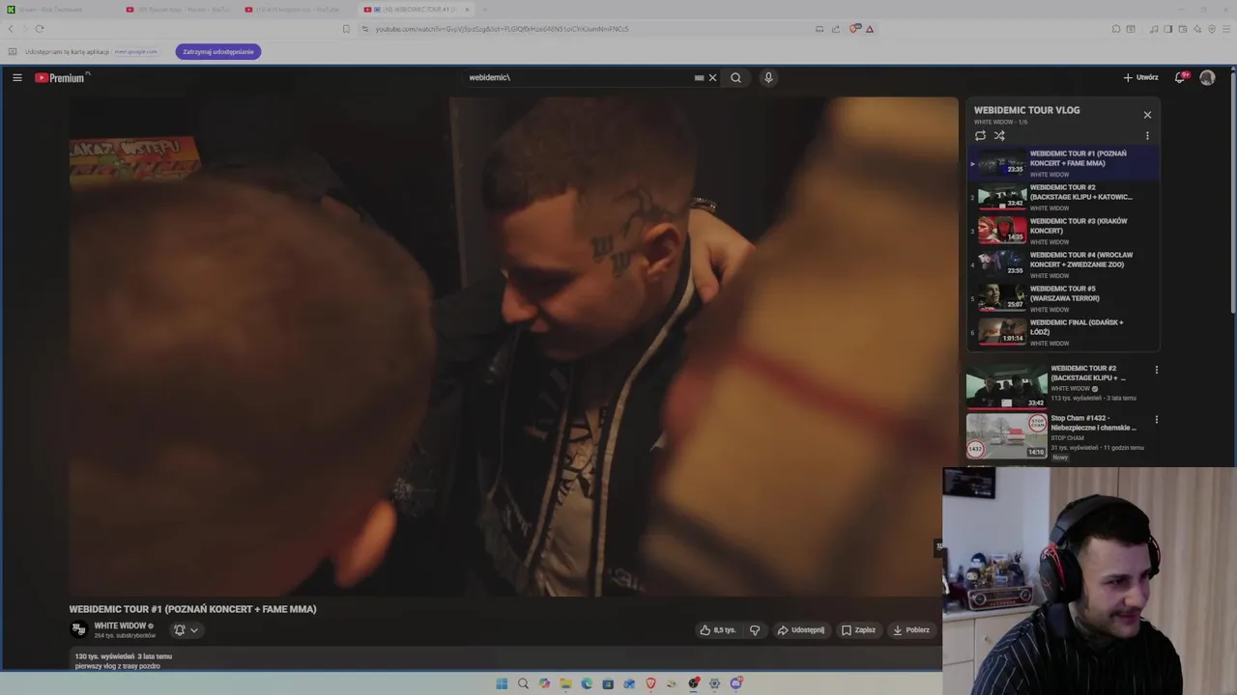Open WHITE WIDOW channel name
The image size is (1237, 695).
pyautogui.click(x=120, y=625)
